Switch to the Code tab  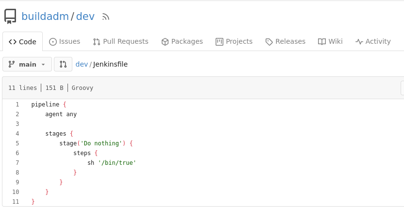click(x=23, y=42)
